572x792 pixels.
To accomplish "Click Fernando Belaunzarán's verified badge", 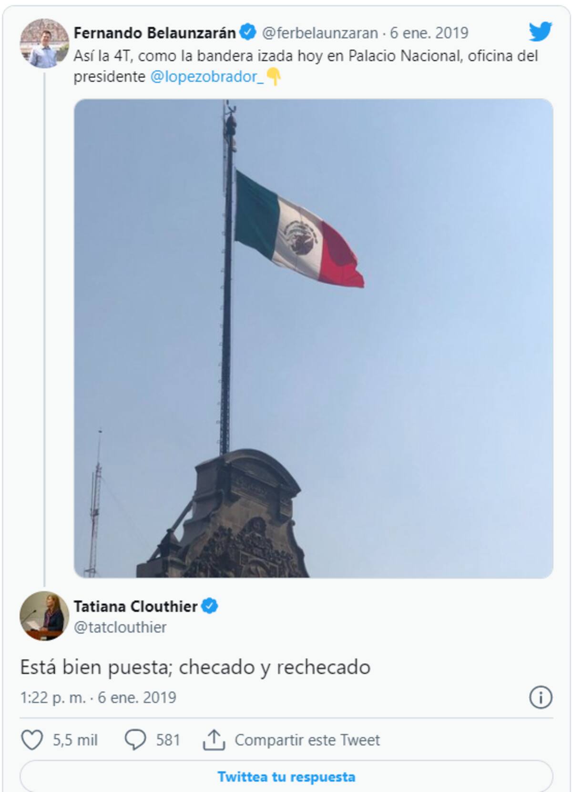I will [248, 32].
